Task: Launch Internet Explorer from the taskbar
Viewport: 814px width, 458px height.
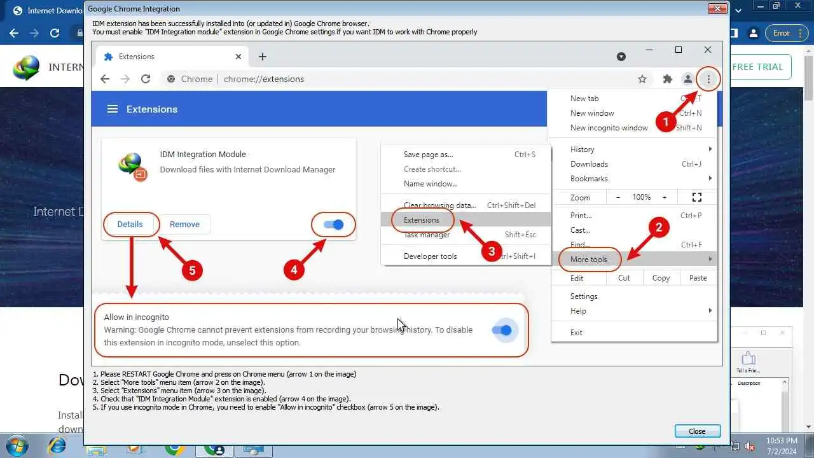Action: coord(58,447)
